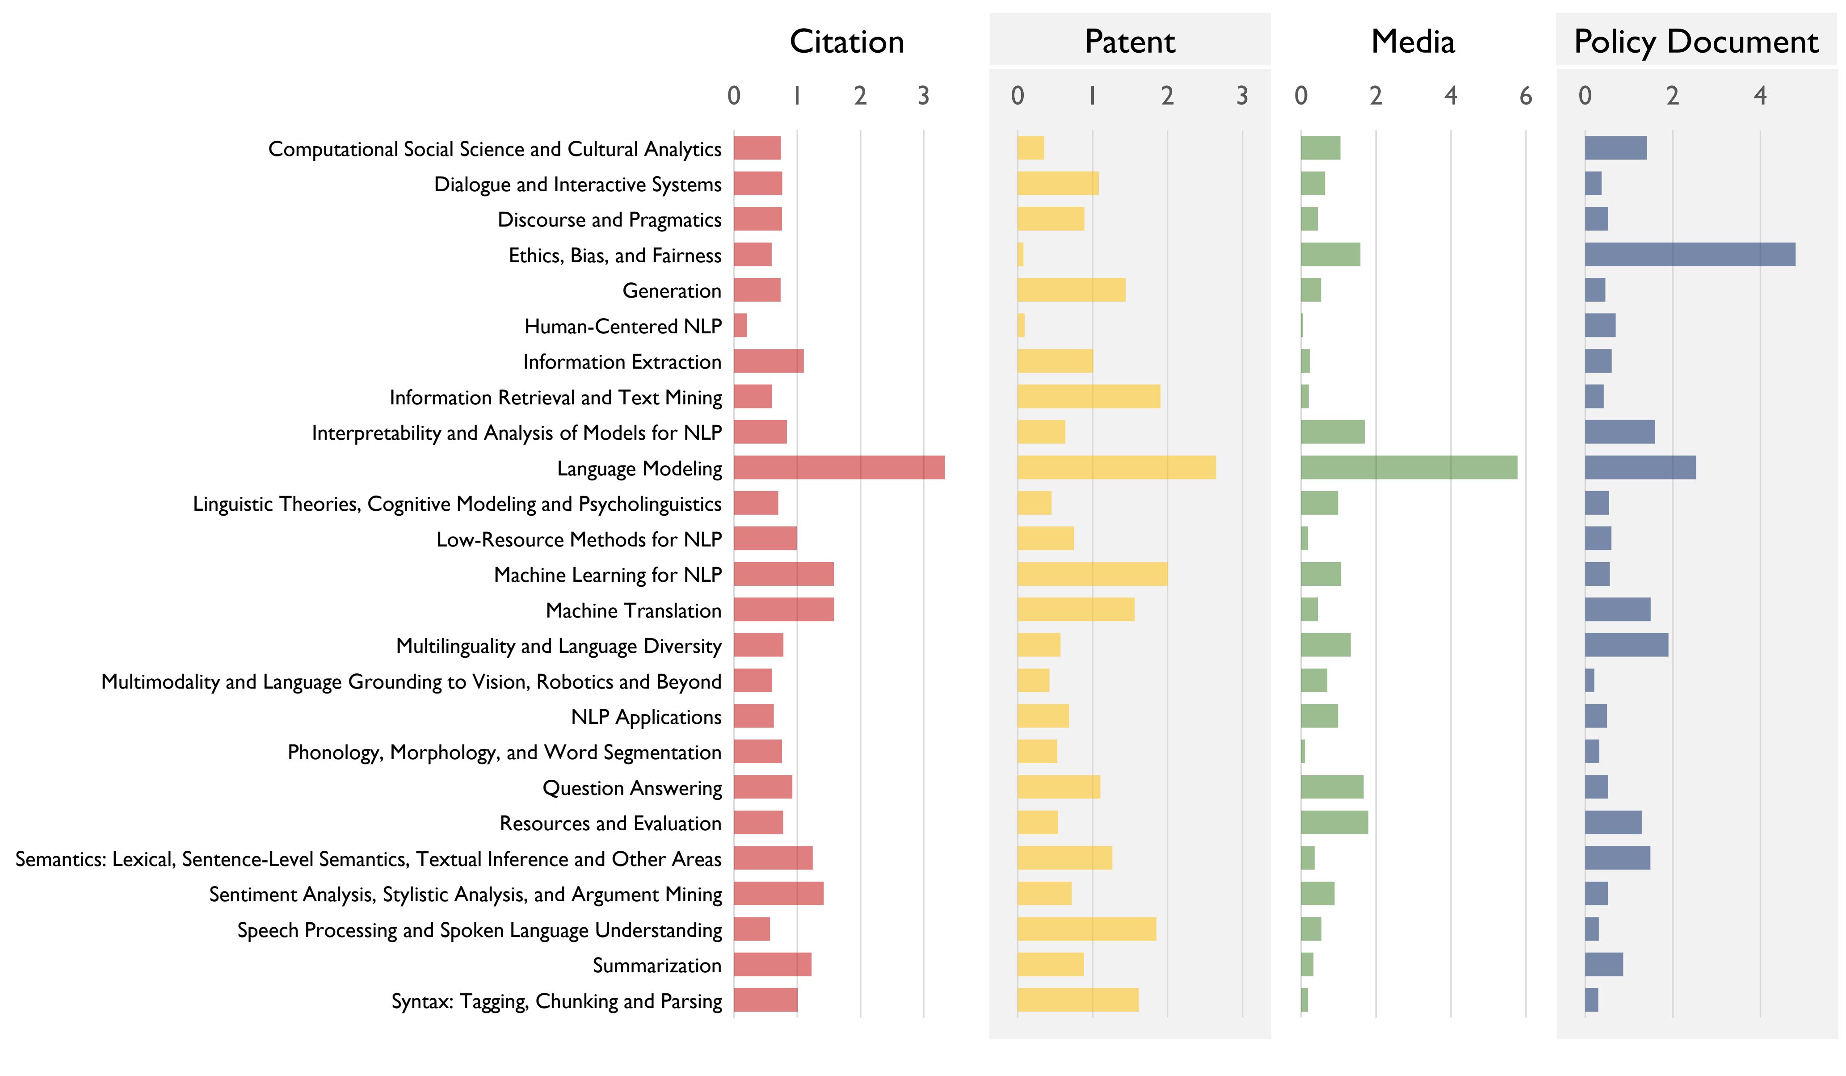This screenshot has height=1076, width=1846.
Task: Click the Human-Centered NLP row label
Action: (x=622, y=326)
